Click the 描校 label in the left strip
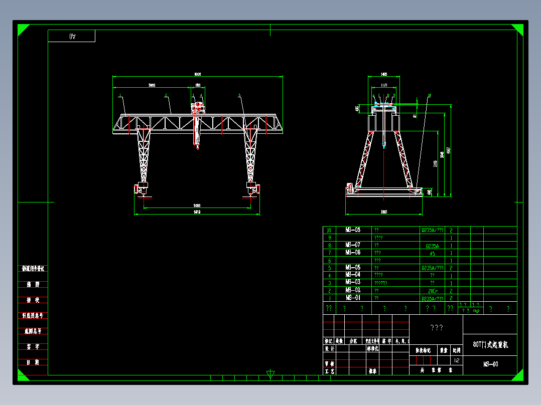Screen dimensions: 541x405 pos(33,300)
